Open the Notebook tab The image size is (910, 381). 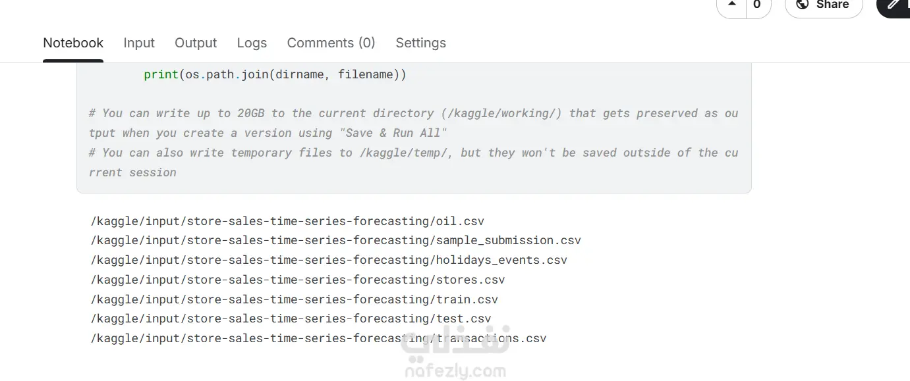pos(73,43)
